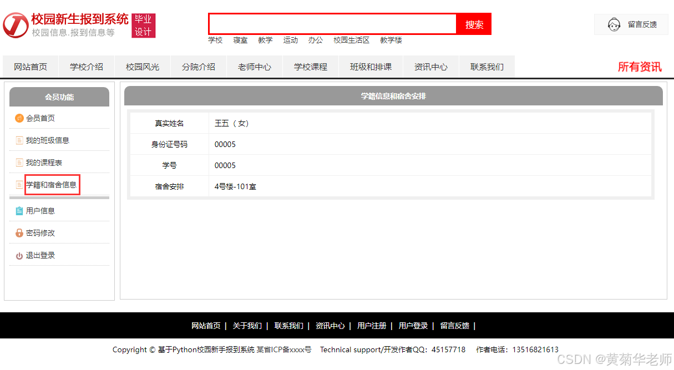Open 用户信息 in the sidebar
674x370 pixels.
(40, 211)
